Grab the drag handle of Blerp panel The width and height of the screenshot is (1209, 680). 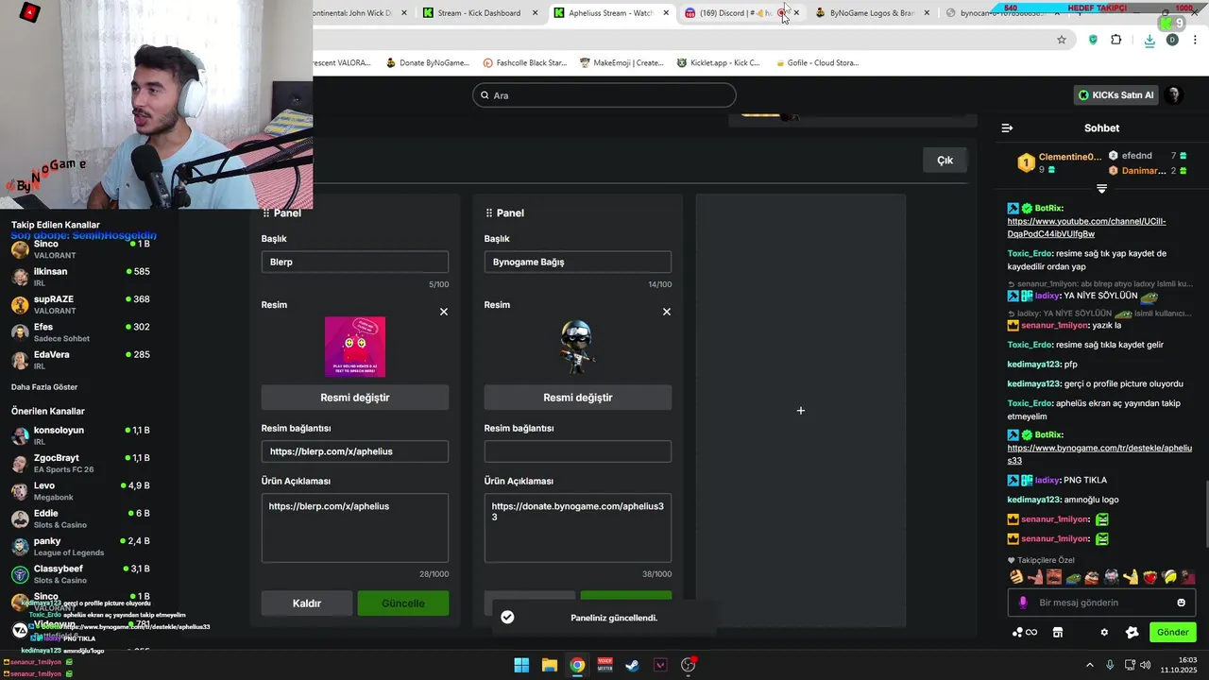266,213
